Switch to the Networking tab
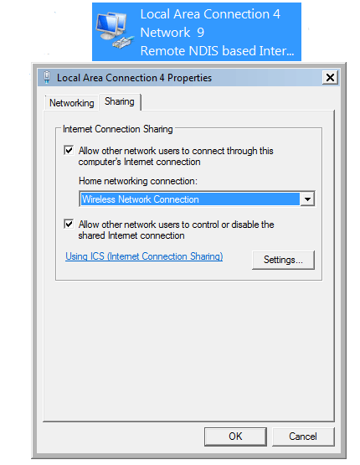Image resolution: width=360 pixels, height=465 pixels. (71, 103)
